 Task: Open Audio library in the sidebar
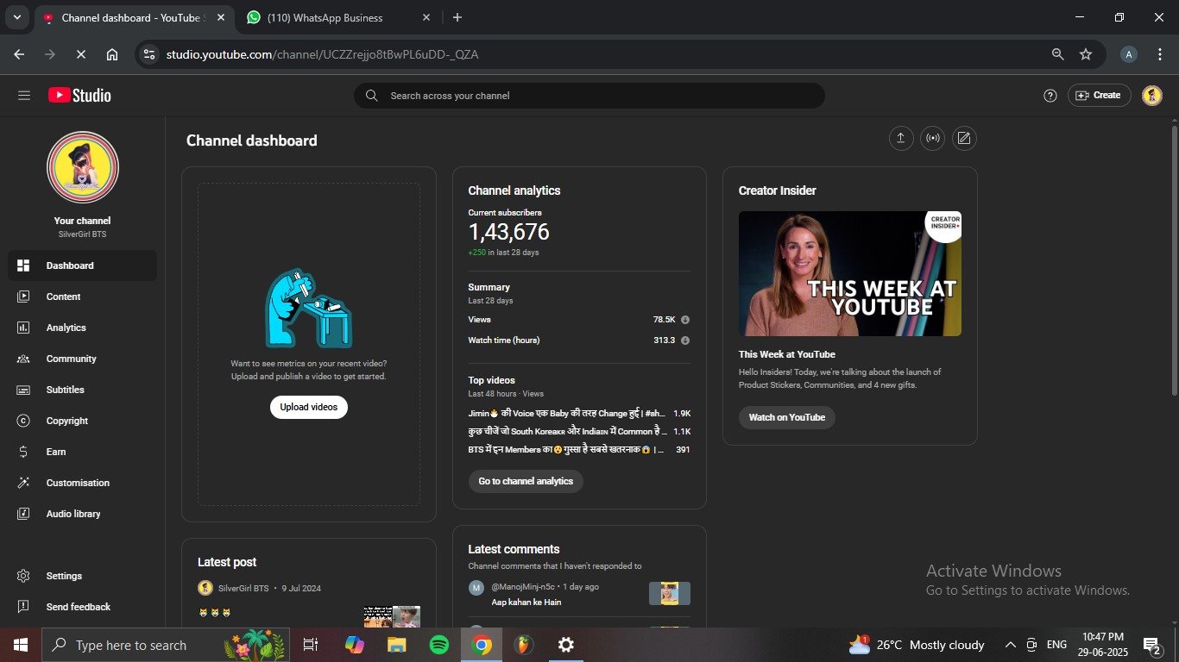pyautogui.click(x=82, y=514)
